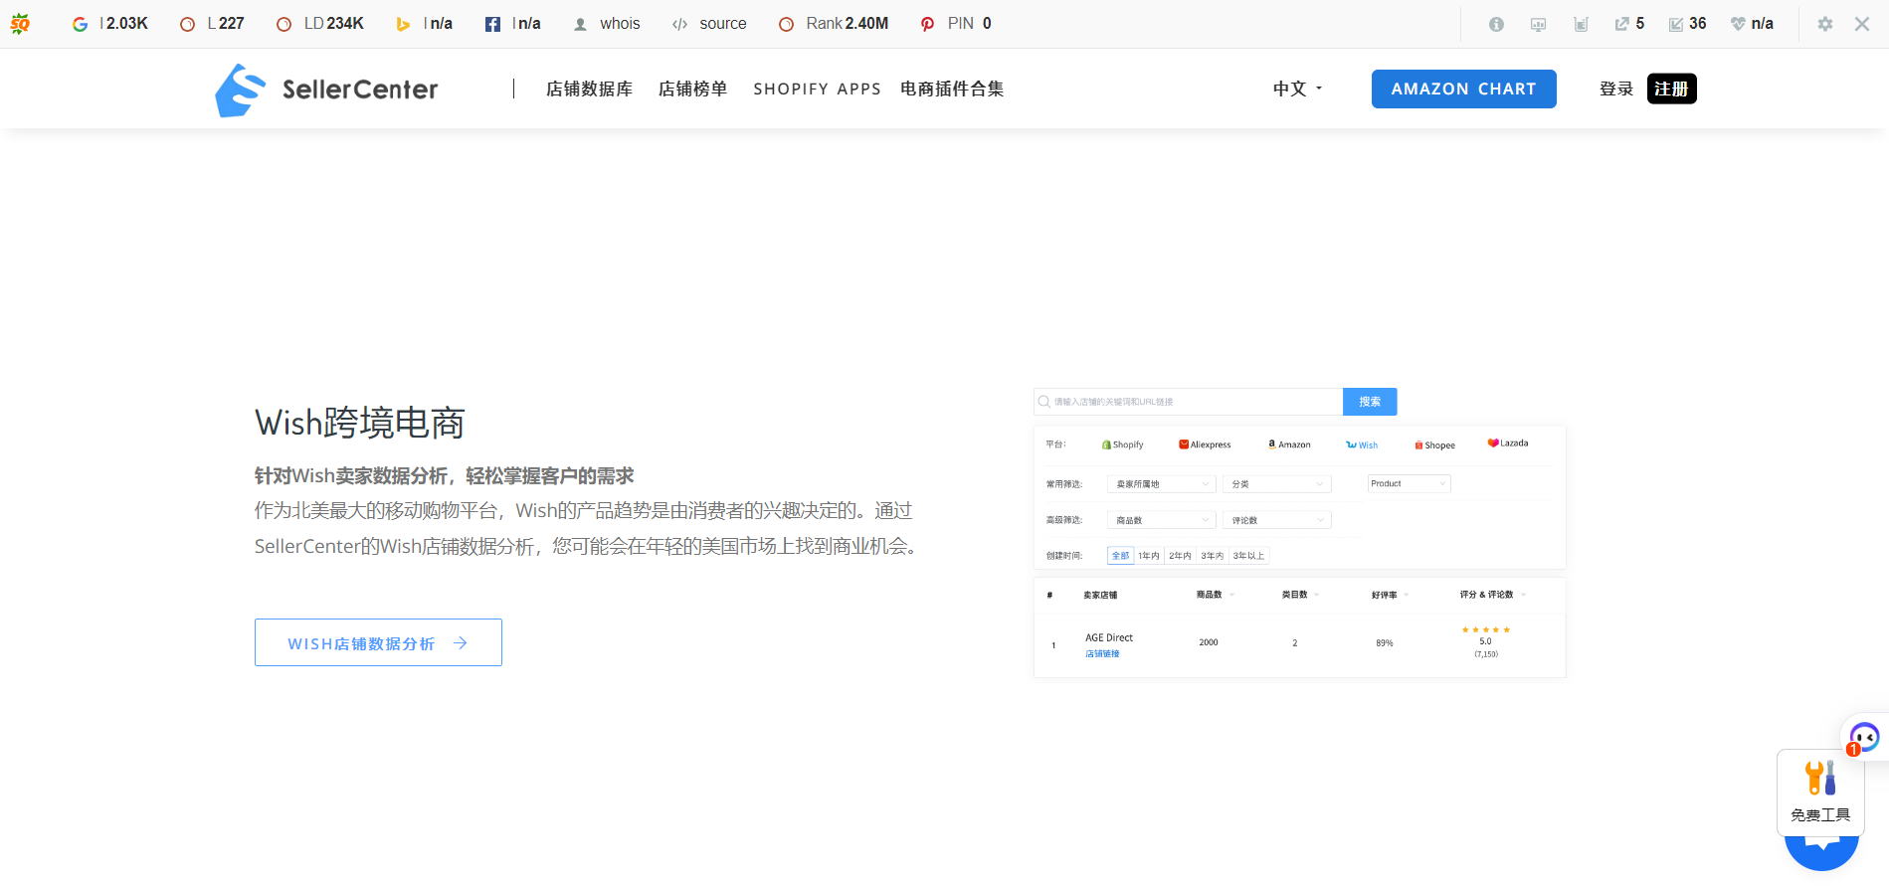The height and width of the screenshot is (887, 1889).
Task: Click the text 针对Wish卖家数据分析，轻松掌握客户的需求
Action: [x=444, y=476]
